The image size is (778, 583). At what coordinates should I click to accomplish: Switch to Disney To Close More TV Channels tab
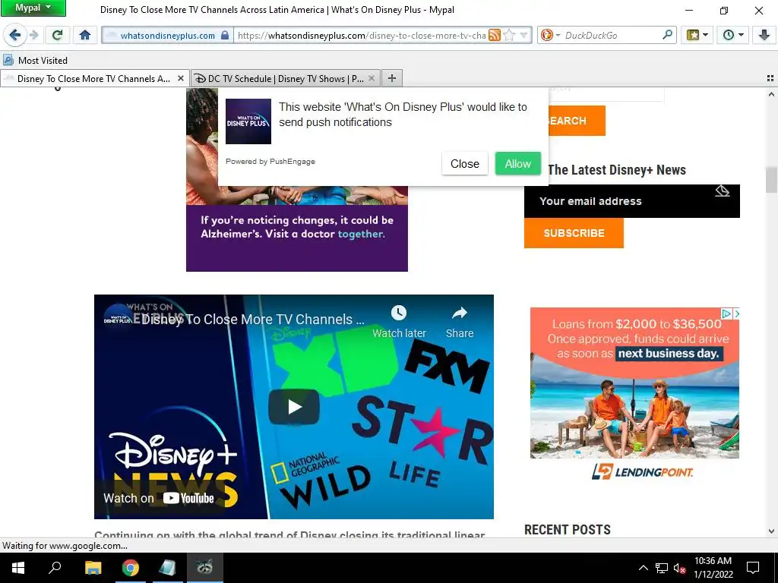tap(93, 78)
